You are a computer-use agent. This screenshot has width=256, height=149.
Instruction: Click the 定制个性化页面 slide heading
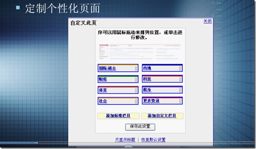62,8
